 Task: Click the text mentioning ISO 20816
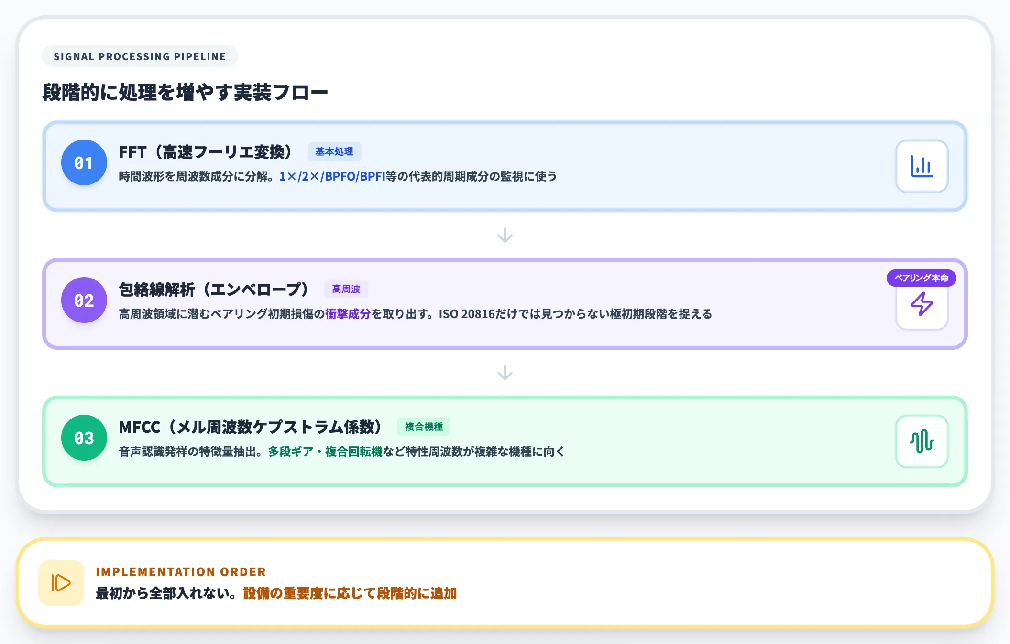click(x=576, y=314)
